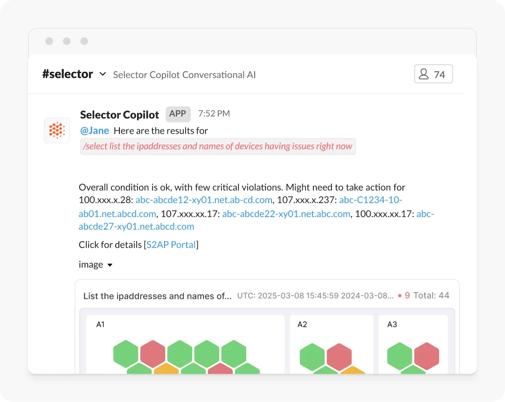Select the red hexagon in panel A3

(x=427, y=356)
